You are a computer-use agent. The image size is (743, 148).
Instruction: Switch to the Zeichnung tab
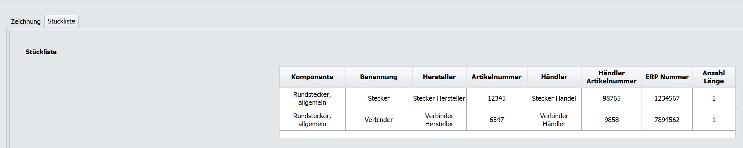pyautogui.click(x=26, y=21)
